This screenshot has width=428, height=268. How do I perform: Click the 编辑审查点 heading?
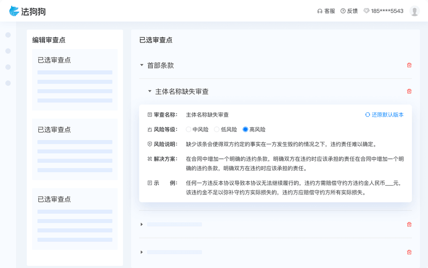click(x=49, y=40)
